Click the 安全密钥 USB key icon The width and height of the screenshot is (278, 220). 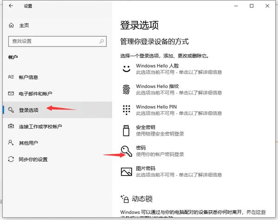click(126, 131)
